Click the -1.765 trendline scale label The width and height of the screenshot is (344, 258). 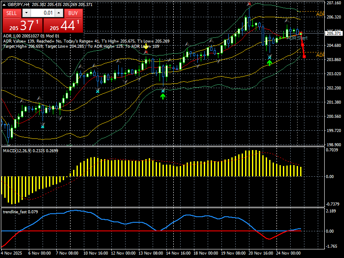(331, 246)
